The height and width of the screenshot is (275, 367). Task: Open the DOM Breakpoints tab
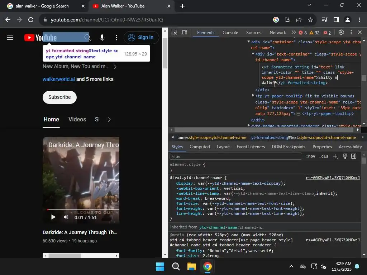click(x=289, y=146)
